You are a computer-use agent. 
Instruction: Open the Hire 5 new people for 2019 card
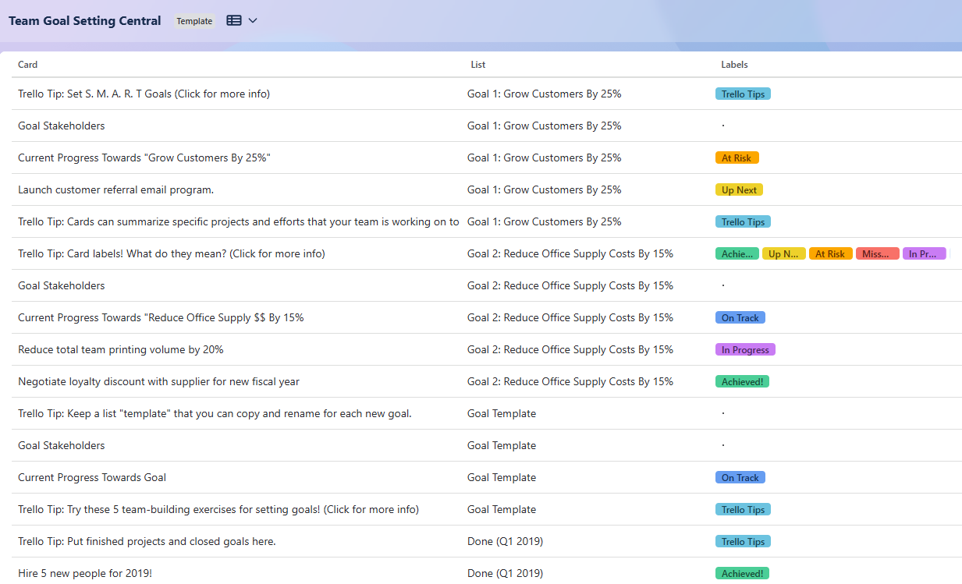84,573
